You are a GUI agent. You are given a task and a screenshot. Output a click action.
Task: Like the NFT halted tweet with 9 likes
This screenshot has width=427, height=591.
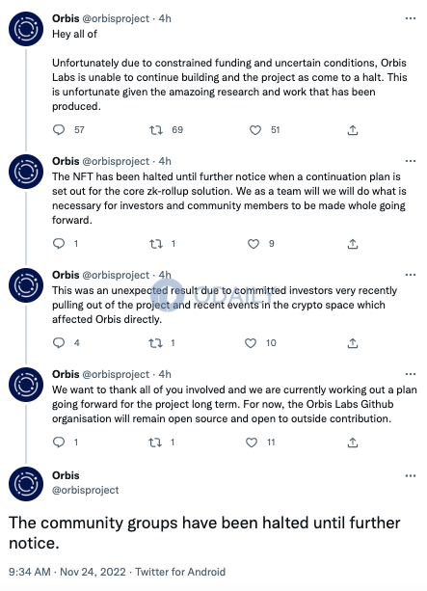tap(254, 244)
